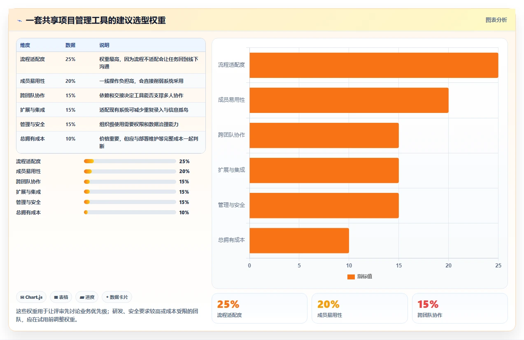Click the 10% value beside 总拥有成本 progress
Screen dimensions: 524x340
click(184, 213)
